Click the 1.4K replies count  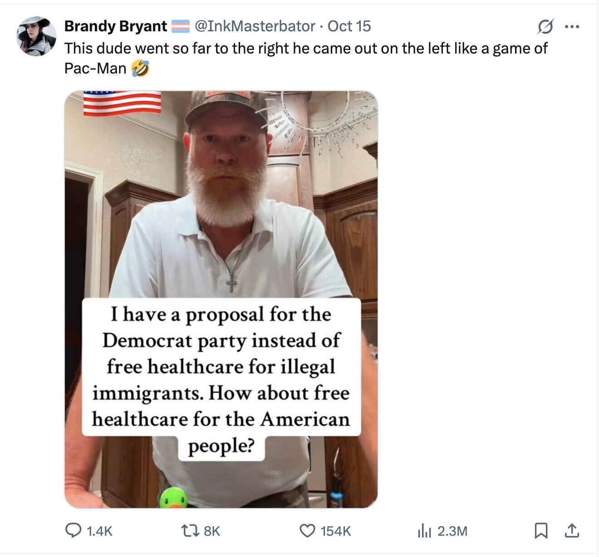pos(99,531)
